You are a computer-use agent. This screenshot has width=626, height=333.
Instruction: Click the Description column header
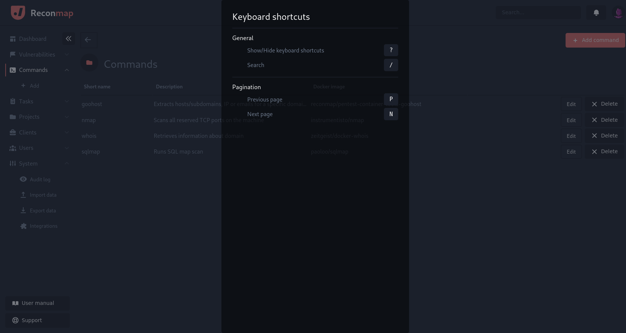pos(169,87)
